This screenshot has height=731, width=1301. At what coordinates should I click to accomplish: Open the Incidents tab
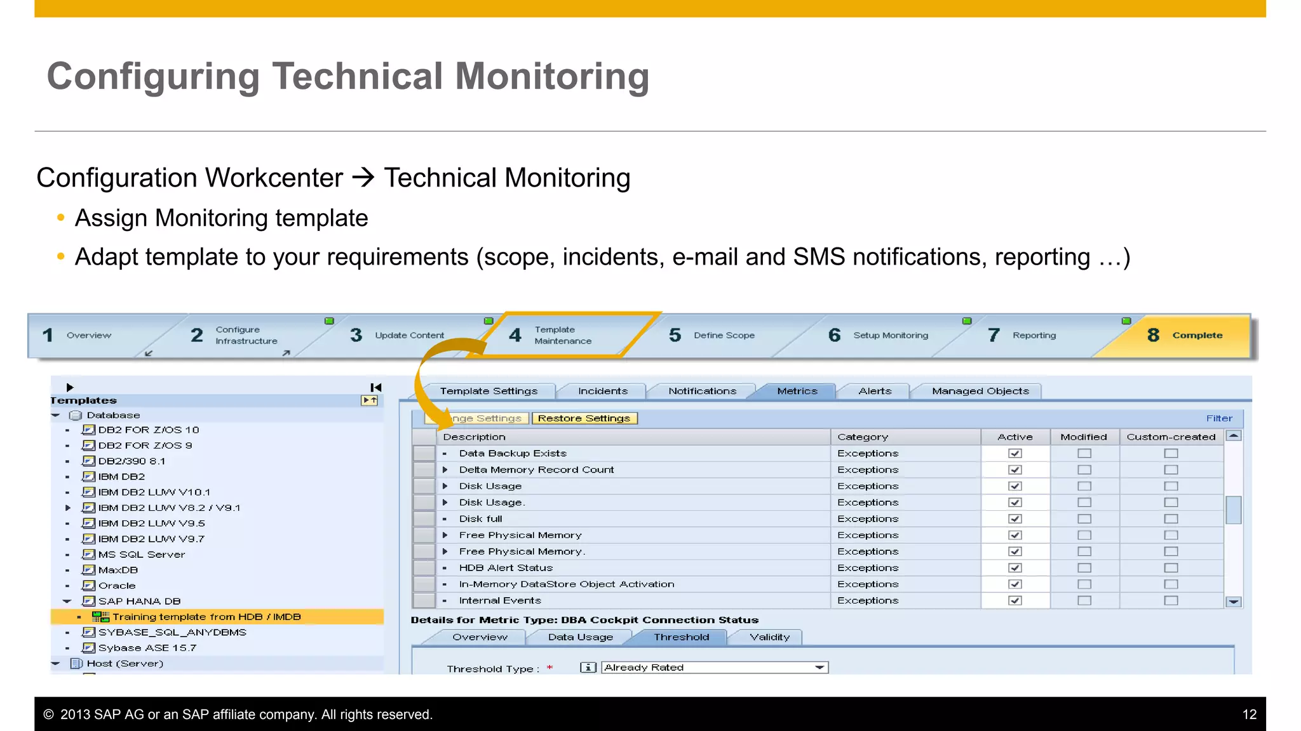pyautogui.click(x=603, y=391)
